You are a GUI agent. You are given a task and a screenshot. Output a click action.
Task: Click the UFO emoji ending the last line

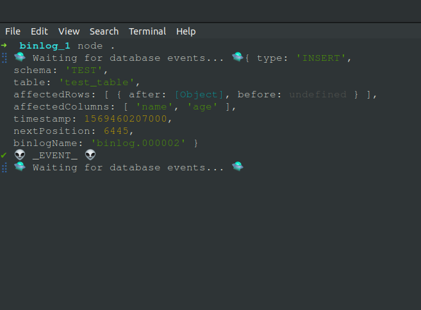pyautogui.click(x=237, y=167)
